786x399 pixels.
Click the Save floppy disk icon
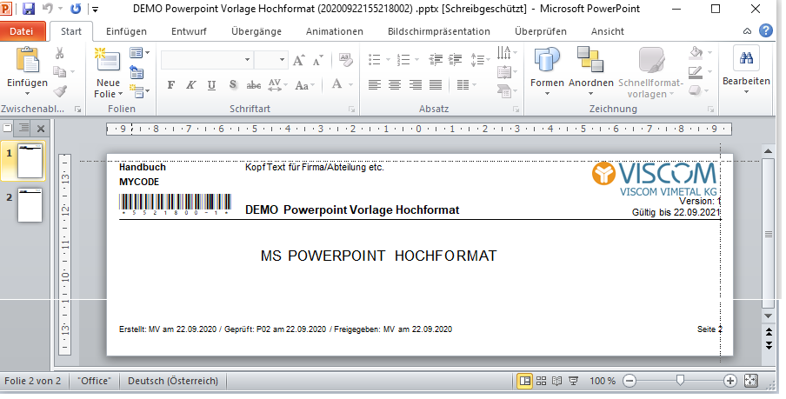tap(29, 9)
